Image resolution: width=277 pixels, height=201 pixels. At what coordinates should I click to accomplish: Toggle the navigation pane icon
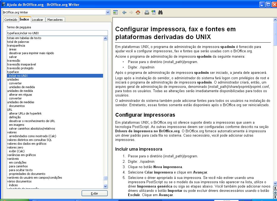coord(115,12)
